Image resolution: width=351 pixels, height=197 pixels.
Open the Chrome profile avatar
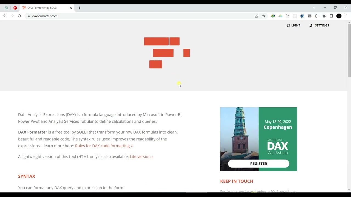[x=339, y=16]
